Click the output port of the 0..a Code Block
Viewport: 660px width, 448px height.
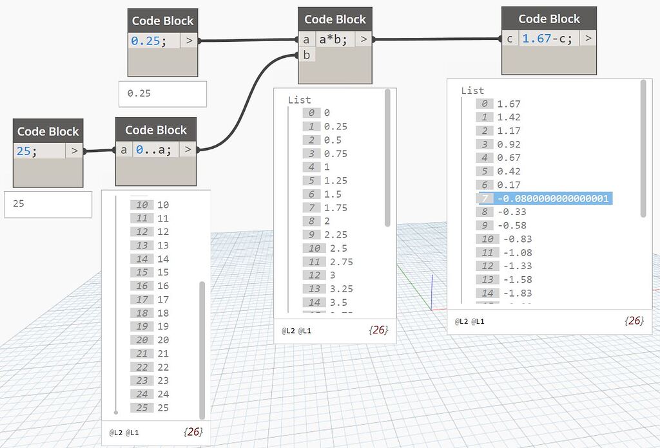tap(187, 149)
